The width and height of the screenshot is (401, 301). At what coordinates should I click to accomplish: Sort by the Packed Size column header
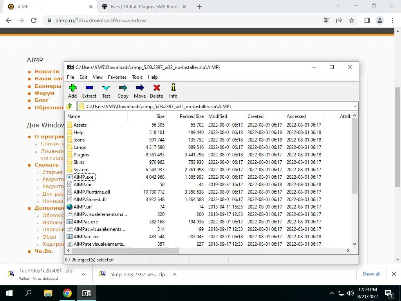point(186,116)
